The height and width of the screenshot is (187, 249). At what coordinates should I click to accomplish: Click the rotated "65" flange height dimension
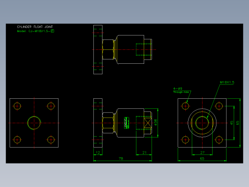coord(238,123)
